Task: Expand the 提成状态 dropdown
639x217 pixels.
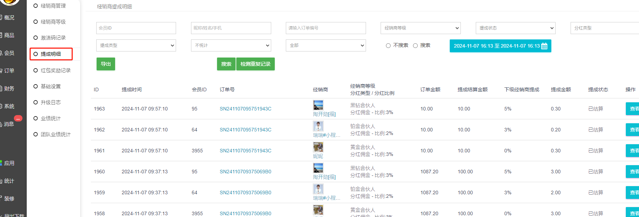Action: 515,28
